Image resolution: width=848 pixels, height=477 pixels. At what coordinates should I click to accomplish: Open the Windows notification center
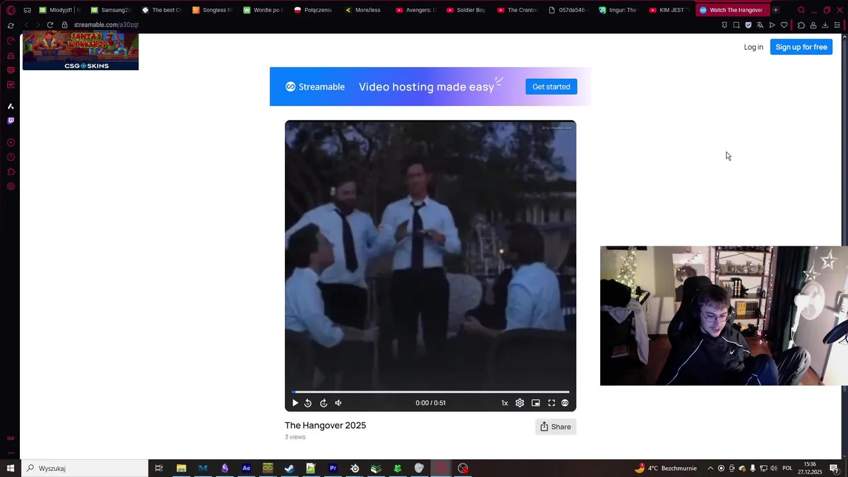(x=834, y=468)
